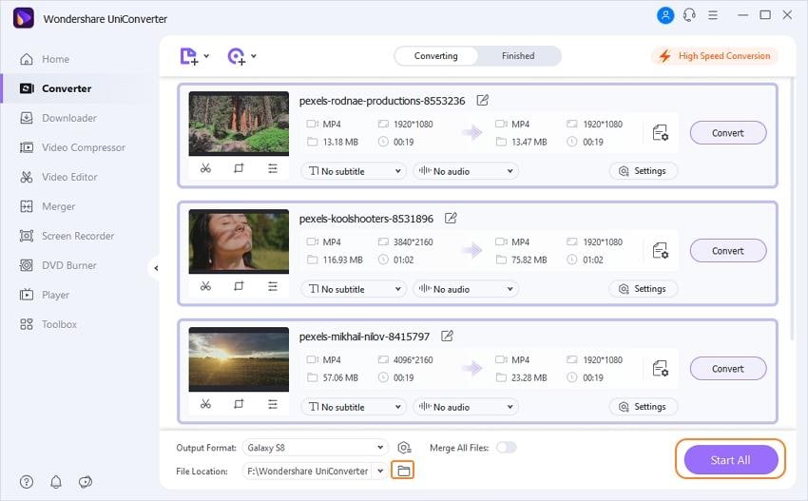Viewport: 808px width, 501px height.
Task: Trim the pexels-rodnae-productions video with scissors
Action: point(205,168)
